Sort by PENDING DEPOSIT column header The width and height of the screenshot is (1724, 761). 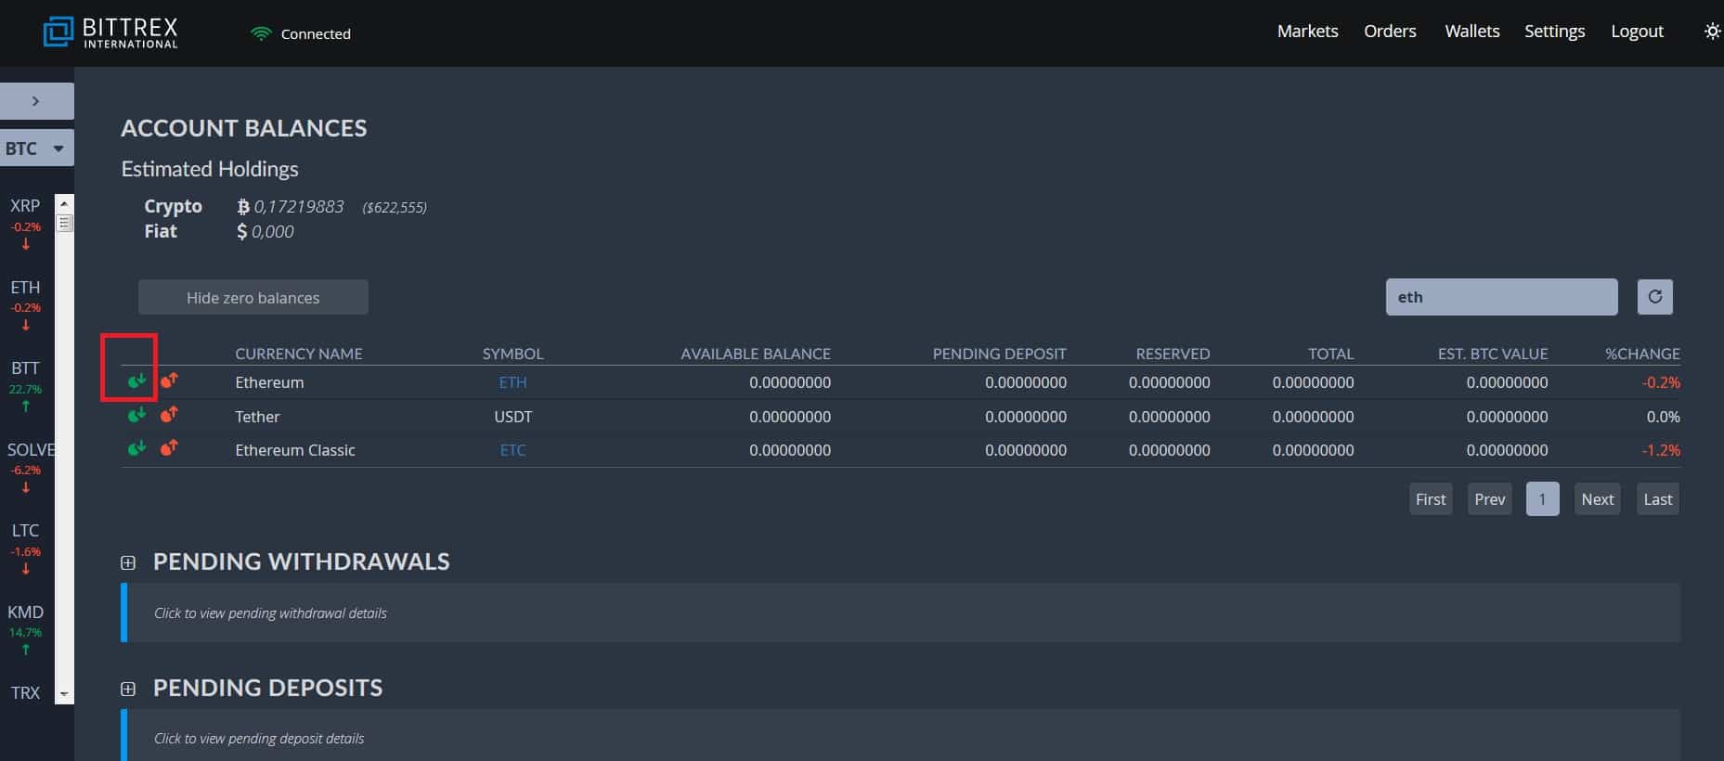[999, 354]
